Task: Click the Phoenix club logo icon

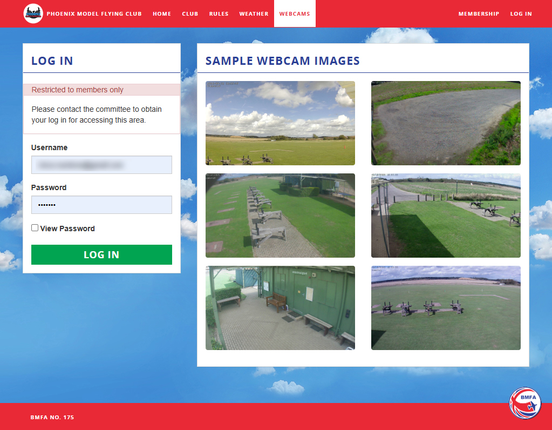Action: (33, 14)
